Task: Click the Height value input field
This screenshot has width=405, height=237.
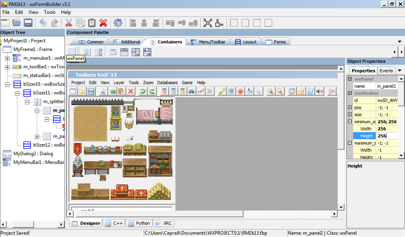Action: tap(386, 136)
